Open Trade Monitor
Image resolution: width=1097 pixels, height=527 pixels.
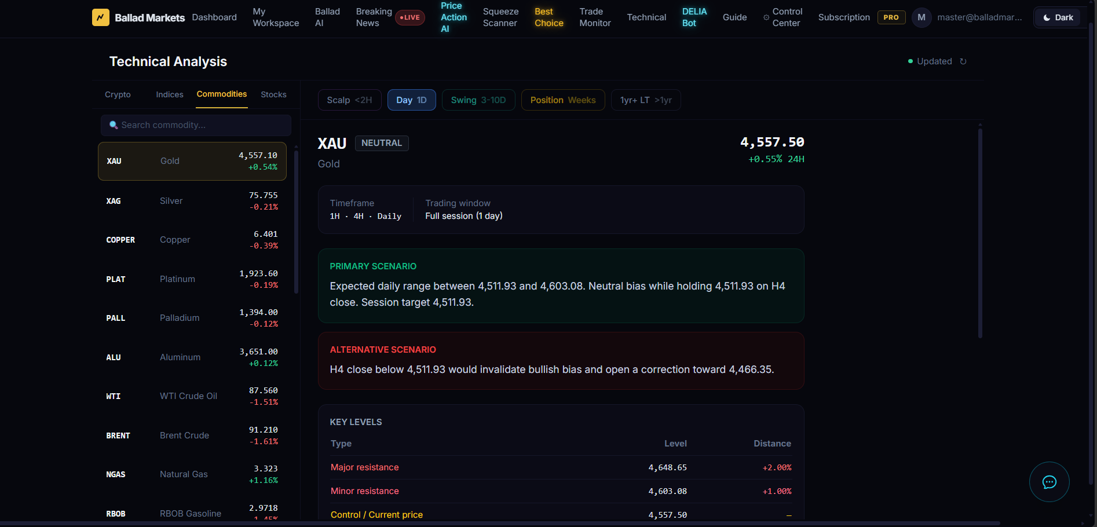[x=595, y=17]
